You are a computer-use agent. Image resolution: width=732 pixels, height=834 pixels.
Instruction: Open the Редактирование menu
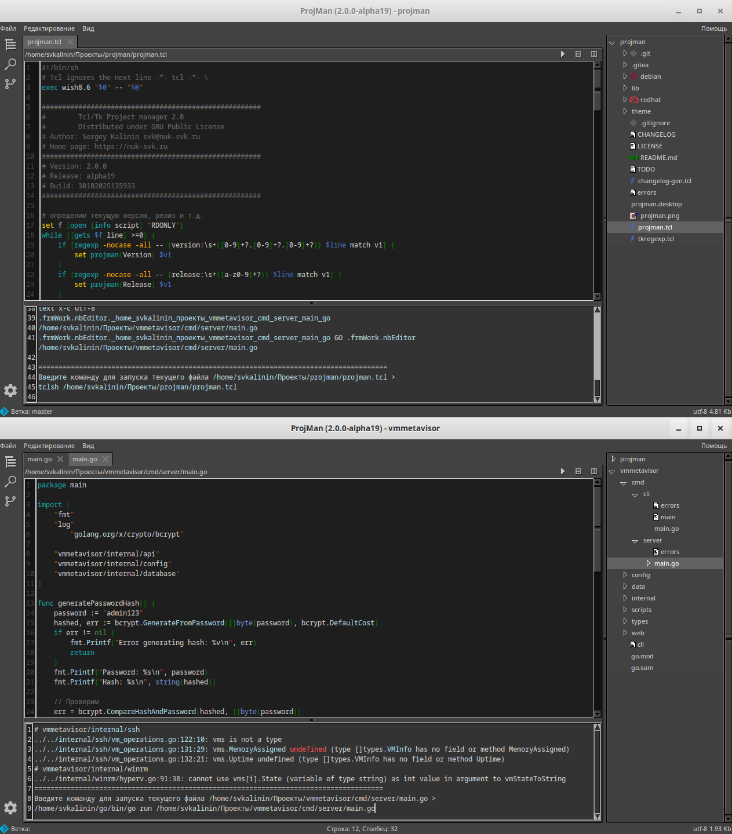50,28
